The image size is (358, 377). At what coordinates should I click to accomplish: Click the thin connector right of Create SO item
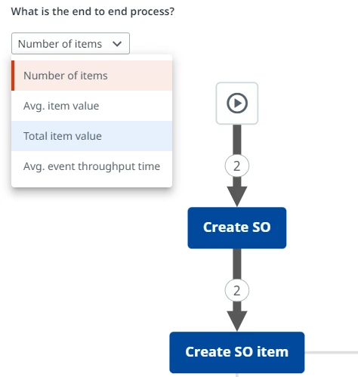coord(332,352)
